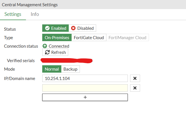Set Mode to Normal
Viewport: 186px width, 120px height.
point(52,69)
